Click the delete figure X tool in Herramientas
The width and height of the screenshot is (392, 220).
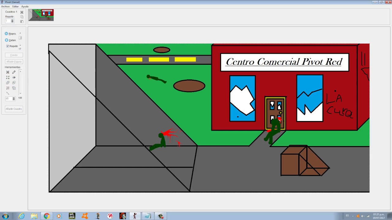[x=8, y=72]
